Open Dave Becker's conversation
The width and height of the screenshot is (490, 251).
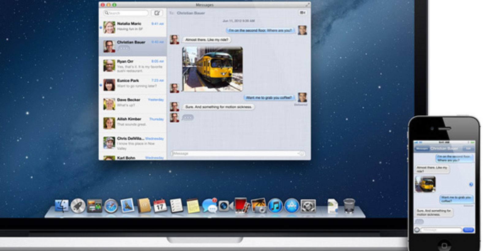133,104
